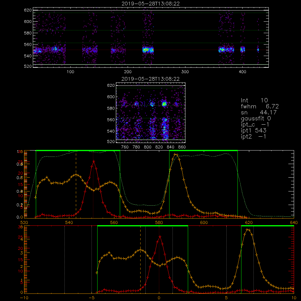This screenshot has width=301, height=301.
Task: Click the red curve peak at 0 in bottom plot
Action: coord(160,237)
